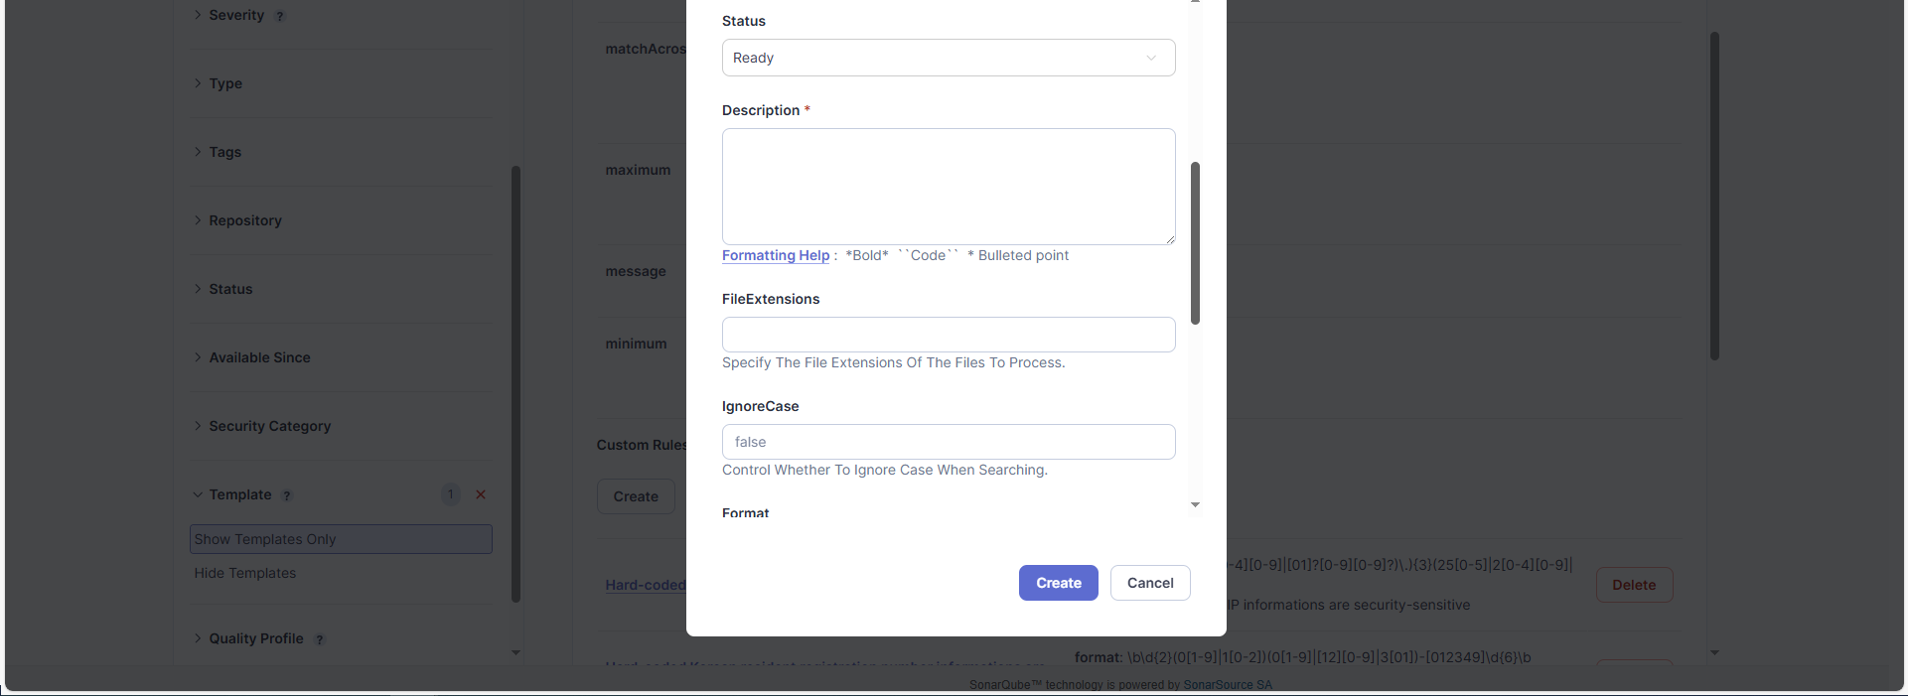Click the sidebar scroll-down arrow
This screenshot has height=696, width=1908.
pyautogui.click(x=515, y=652)
